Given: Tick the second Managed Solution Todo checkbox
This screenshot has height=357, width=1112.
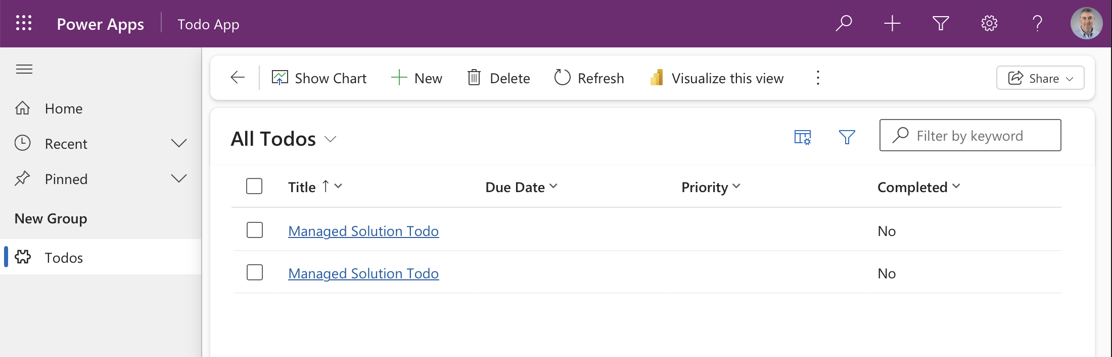Looking at the screenshot, I should (x=255, y=273).
